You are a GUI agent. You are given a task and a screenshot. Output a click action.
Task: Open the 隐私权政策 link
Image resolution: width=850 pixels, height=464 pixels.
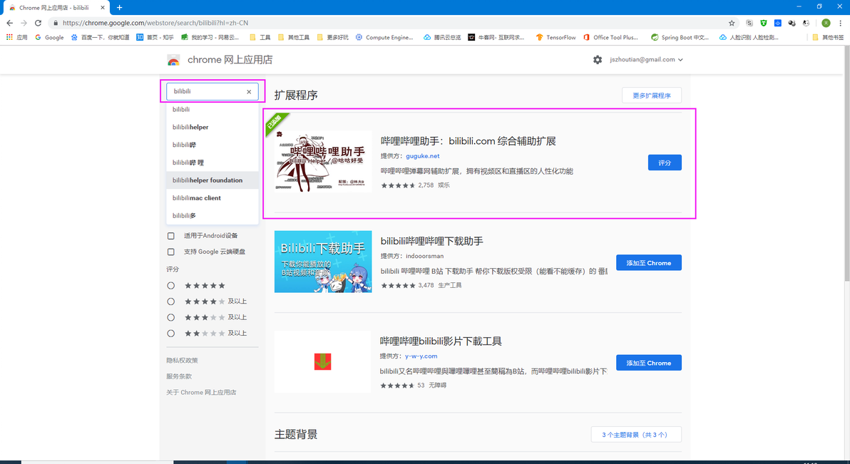[182, 360]
